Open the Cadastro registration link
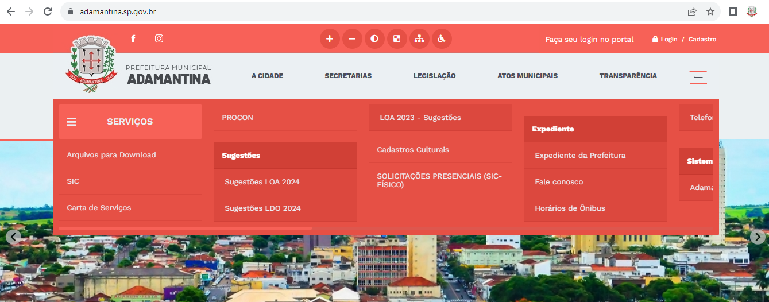The height and width of the screenshot is (302, 769). (x=702, y=40)
